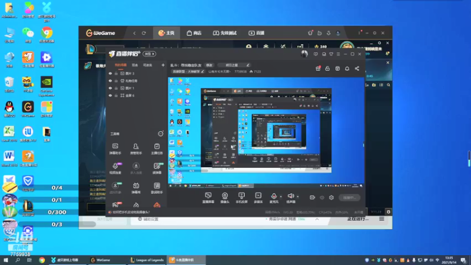Switch to the WeGame 商店 tab
The height and width of the screenshot is (265, 471).
click(x=194, y=33)
